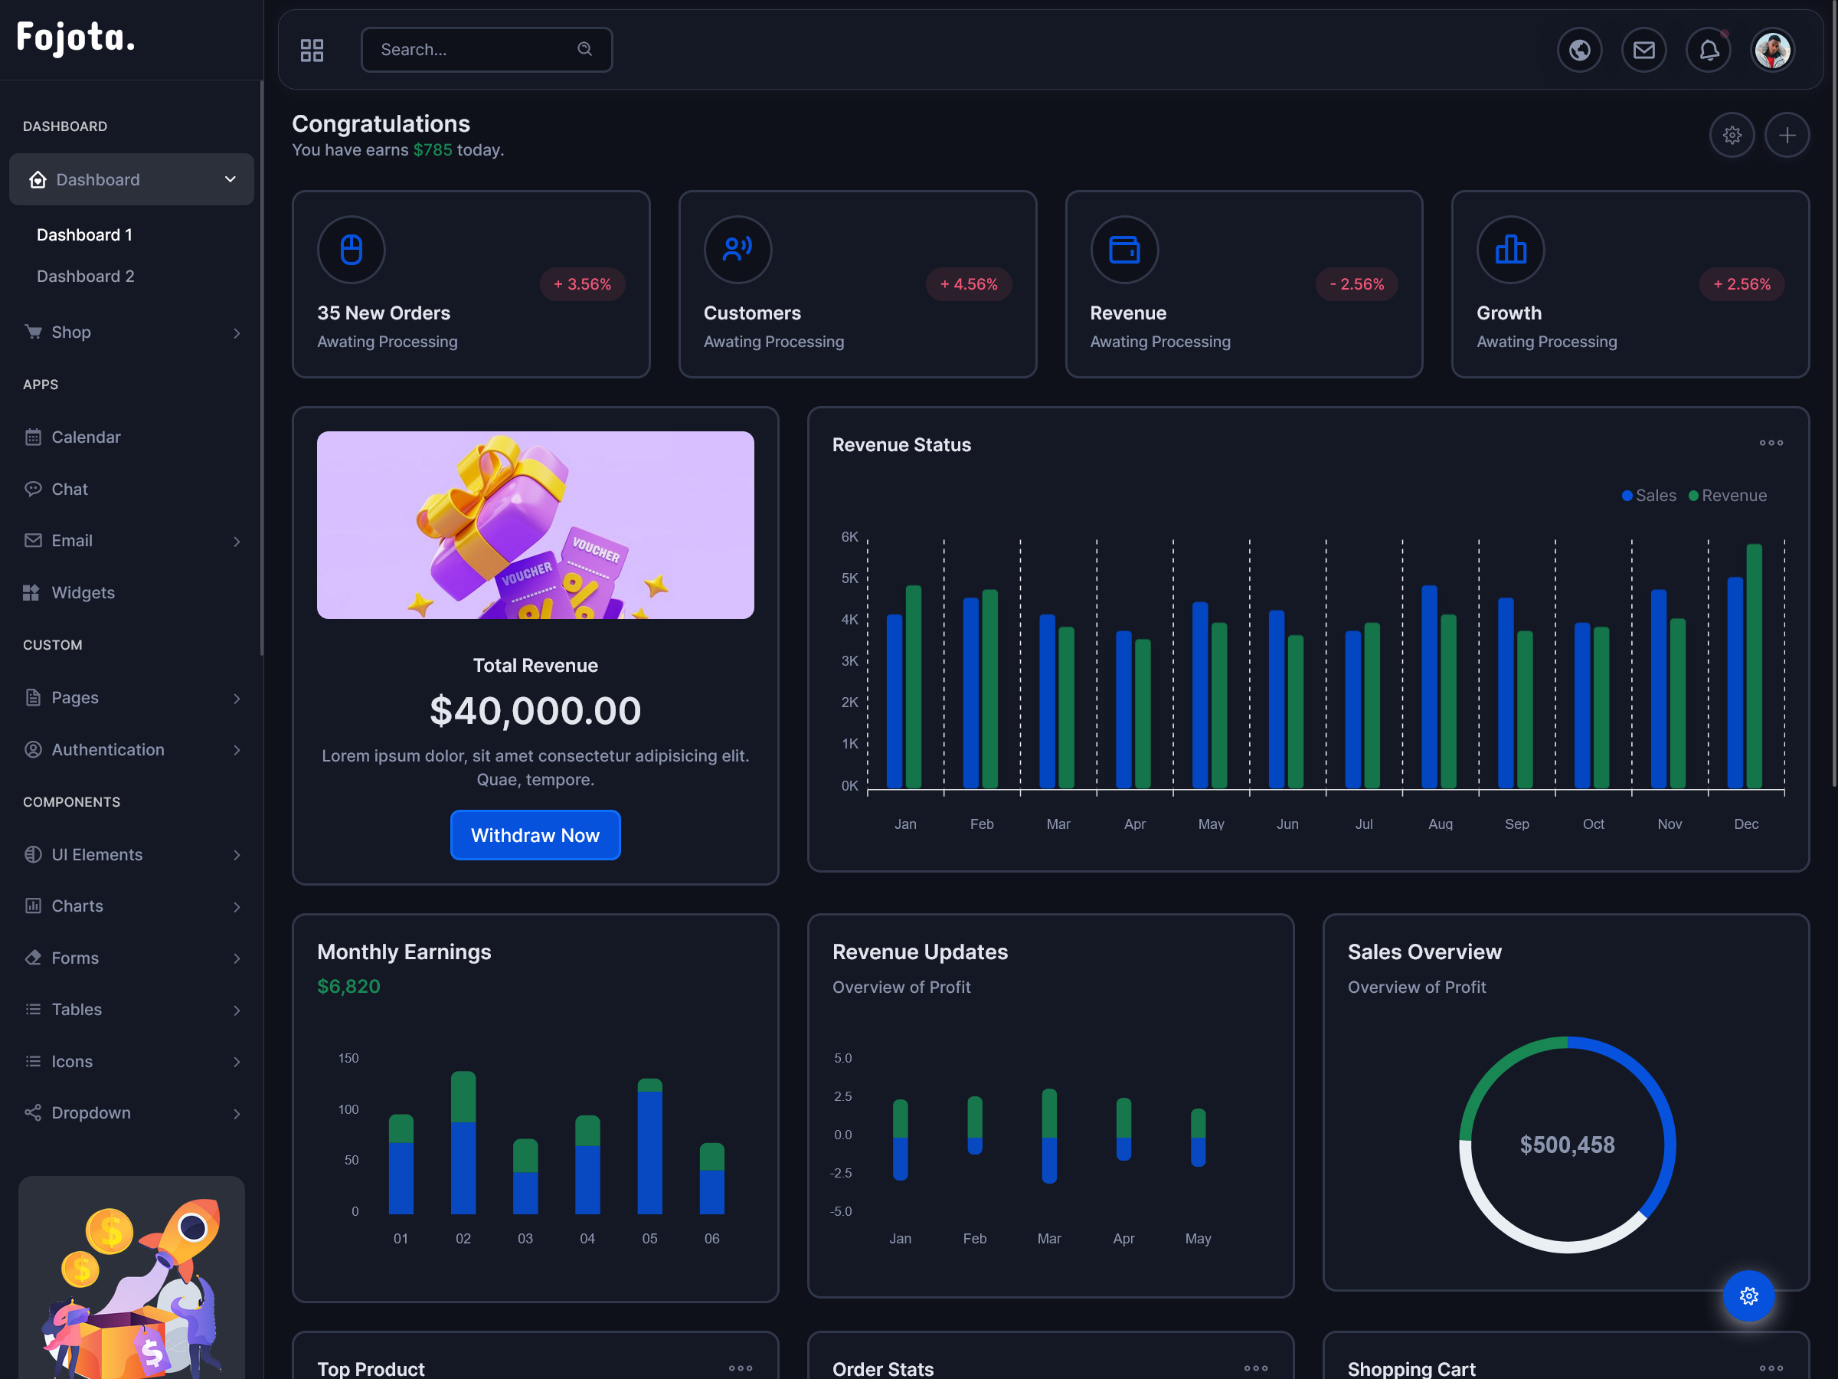
Task: Click the notification bell icon
Action: tap(1708, 50)
